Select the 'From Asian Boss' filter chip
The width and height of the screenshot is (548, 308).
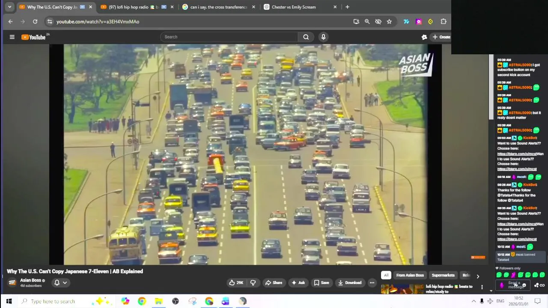click(410, 275)
